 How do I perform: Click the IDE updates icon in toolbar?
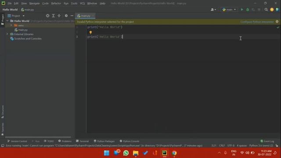272,10
